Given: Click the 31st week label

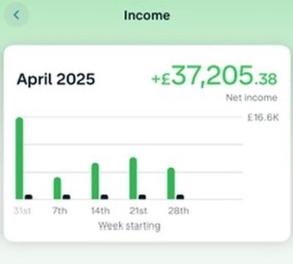Looking at the screenshot, I should [x=22, y=211].
